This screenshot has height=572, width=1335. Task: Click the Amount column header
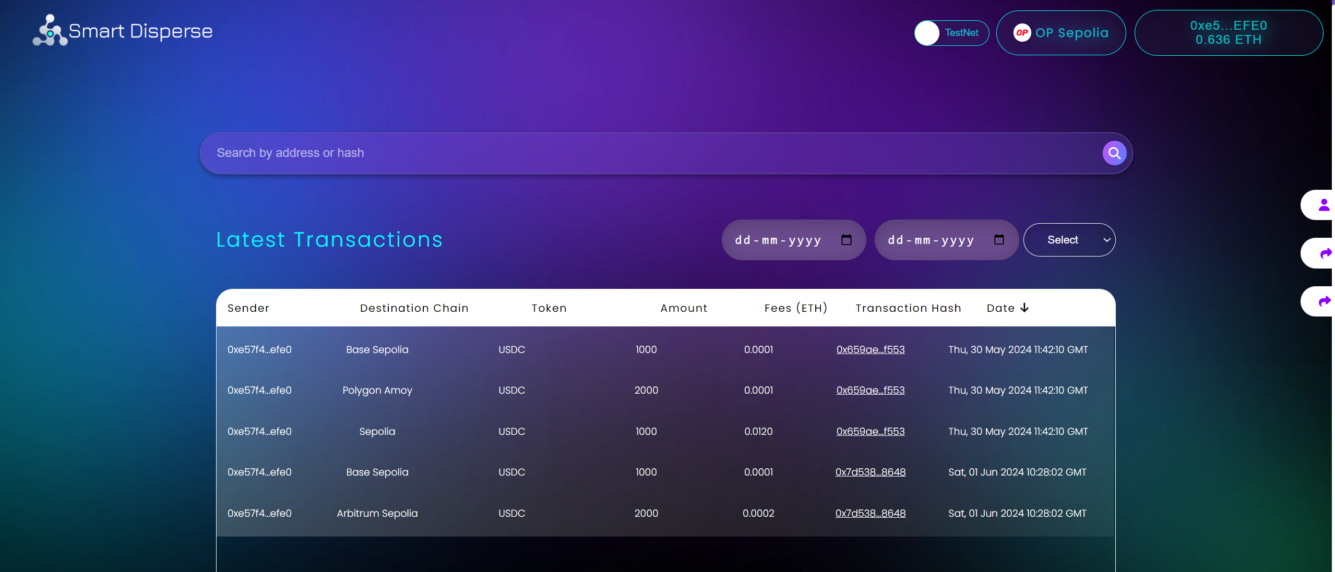tap(684, 308)
